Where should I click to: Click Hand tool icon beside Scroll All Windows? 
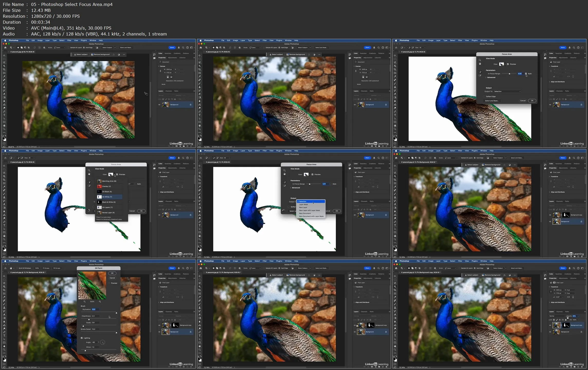[x=11, y=268]
